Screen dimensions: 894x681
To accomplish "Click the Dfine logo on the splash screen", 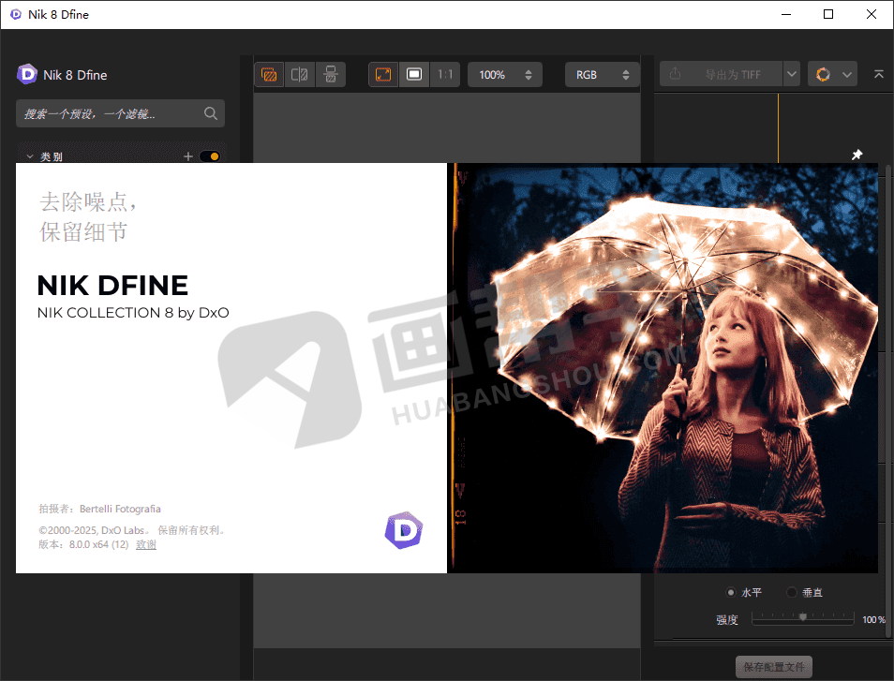I will click(404, 530).
